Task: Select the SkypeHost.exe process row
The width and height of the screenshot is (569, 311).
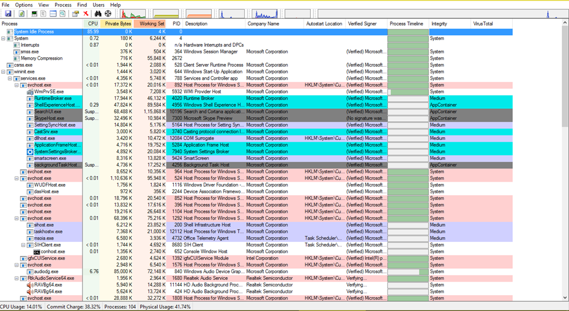Action: pyautogui.click(x=256, y=118)
